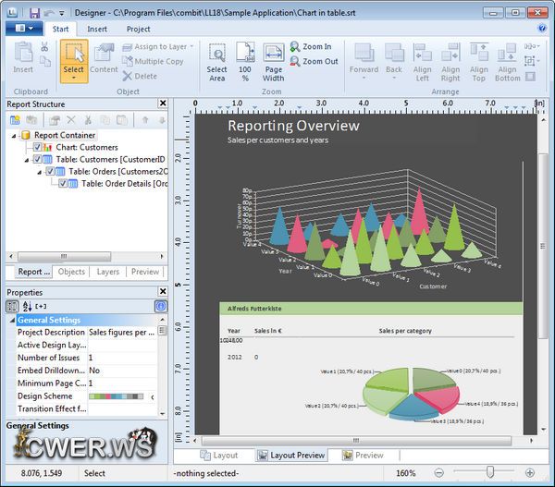Uncheck the Chart: Customers checkbox

[x=37, y=147]
